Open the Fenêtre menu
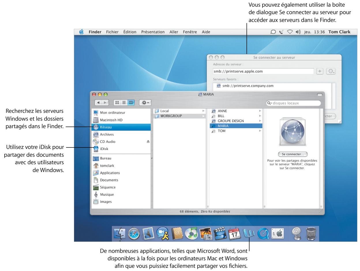360x271 pixels. tap(190, 32)
